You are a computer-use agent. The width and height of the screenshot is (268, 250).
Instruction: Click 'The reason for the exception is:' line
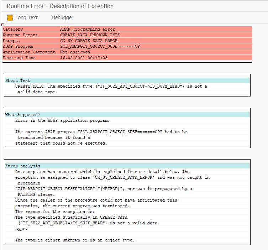pos(55,212)
